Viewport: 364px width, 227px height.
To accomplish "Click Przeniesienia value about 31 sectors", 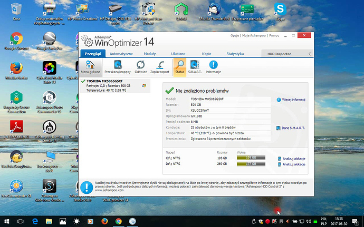I will pyautogui.click(x=230, y=139).
